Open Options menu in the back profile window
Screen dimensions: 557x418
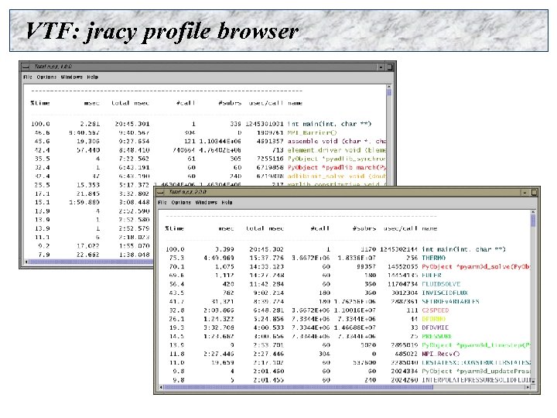pyautogui.click(x=46, y=77)
